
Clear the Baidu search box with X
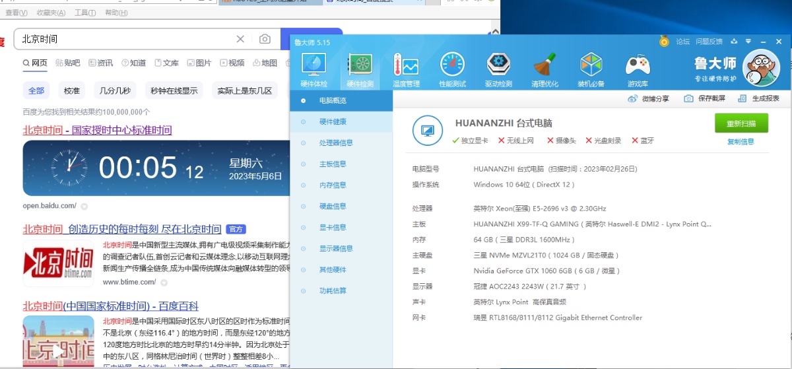click(240, 40)
